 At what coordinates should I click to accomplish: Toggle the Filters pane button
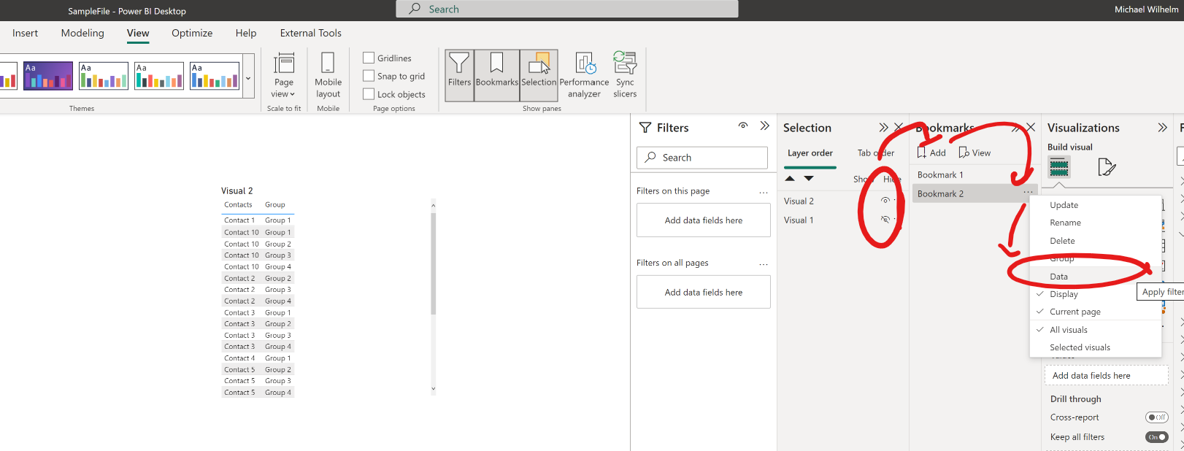pyautogui.click(x=459, y=75)
